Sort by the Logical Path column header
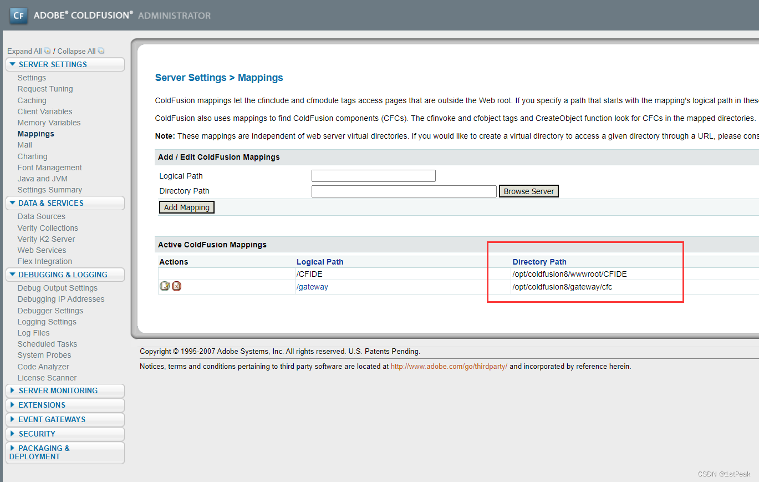The height and width of the screenshot is (482, 759). click(320, 262)
